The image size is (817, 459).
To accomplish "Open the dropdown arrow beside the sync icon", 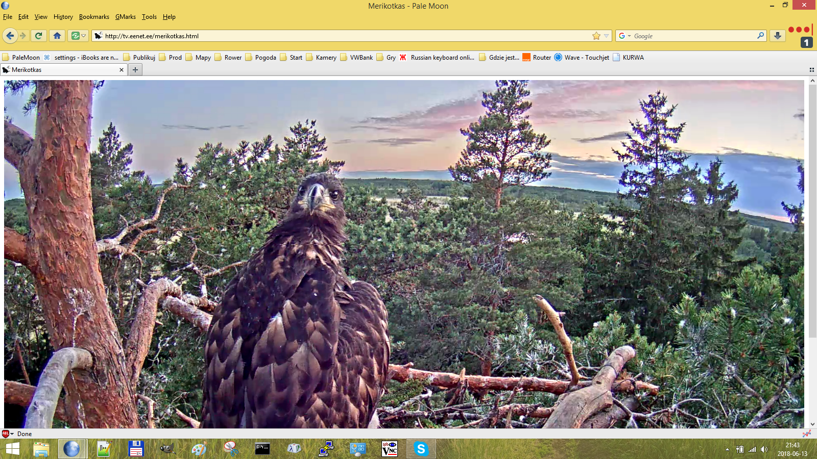I will [x=84, y=36].
